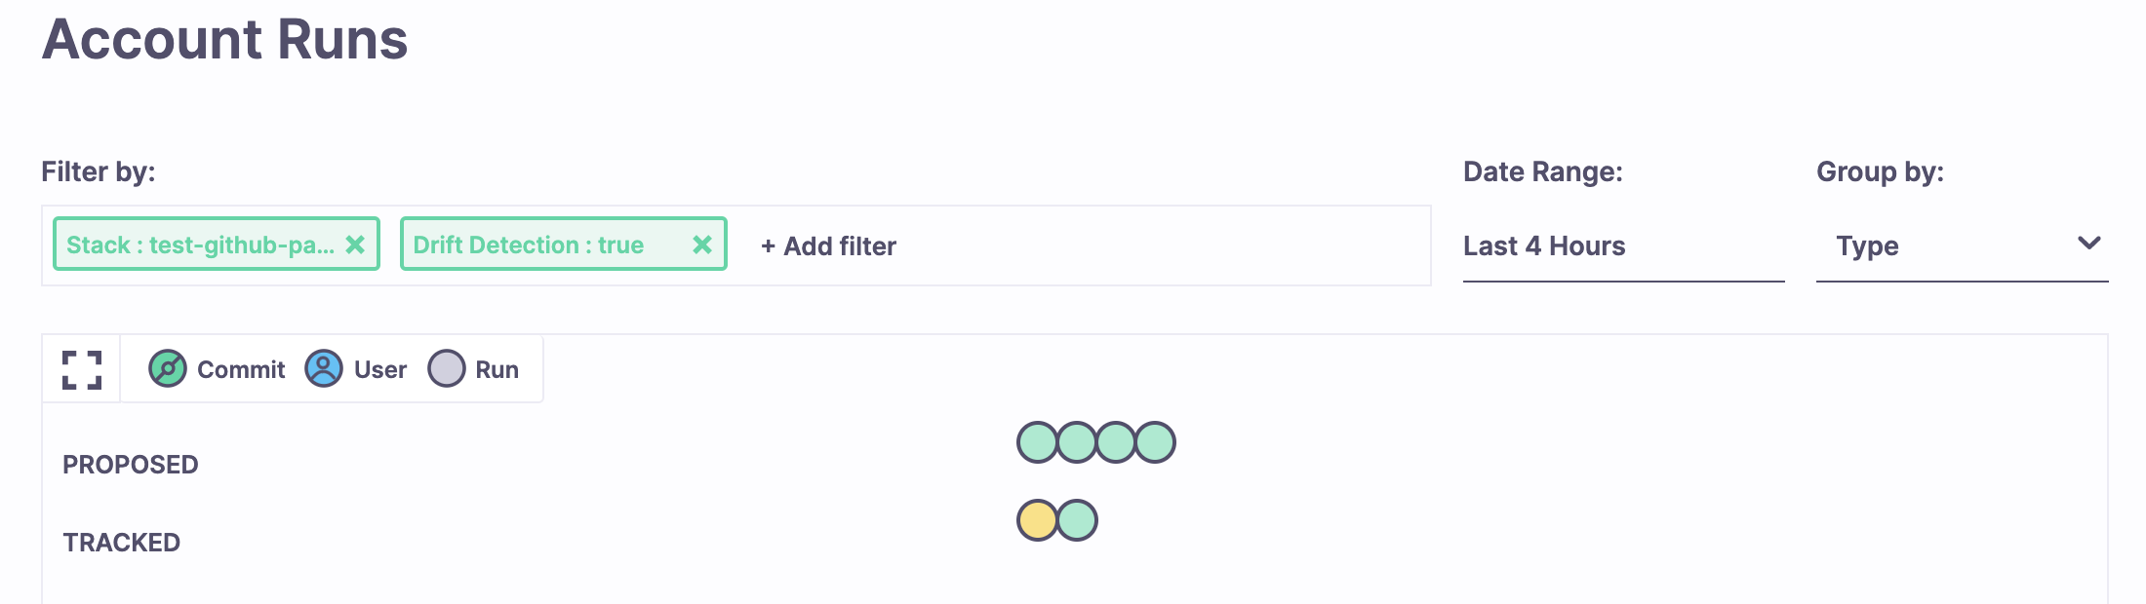Select the Run legend icon
The image size is (2146, 604).
447,369
